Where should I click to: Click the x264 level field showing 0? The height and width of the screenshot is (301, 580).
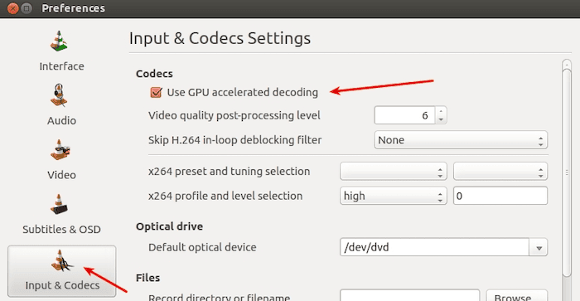[500, 196]
